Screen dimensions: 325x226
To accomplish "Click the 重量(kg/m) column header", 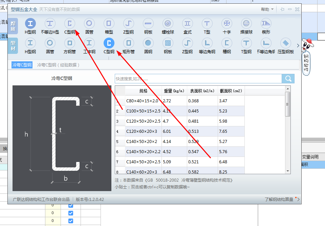I will click(x=174, y=91).
